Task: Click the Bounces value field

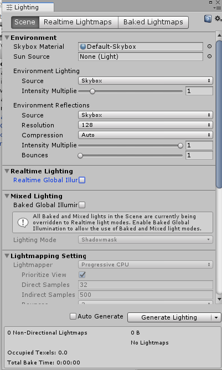Action: pos(199,155)
